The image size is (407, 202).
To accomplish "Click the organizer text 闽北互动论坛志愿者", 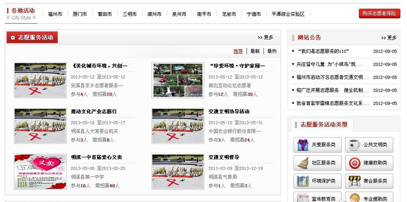I will click(x=230, y=85).
